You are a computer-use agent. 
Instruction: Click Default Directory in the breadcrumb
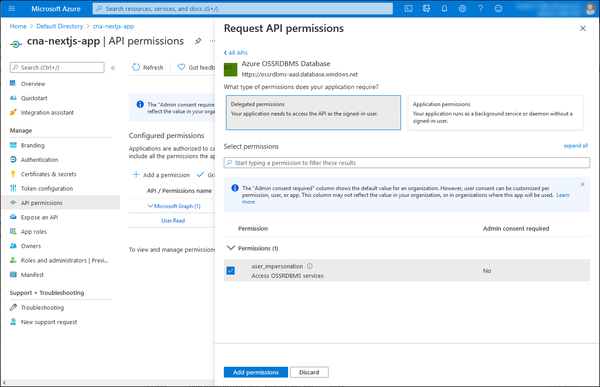click(60, 26)
